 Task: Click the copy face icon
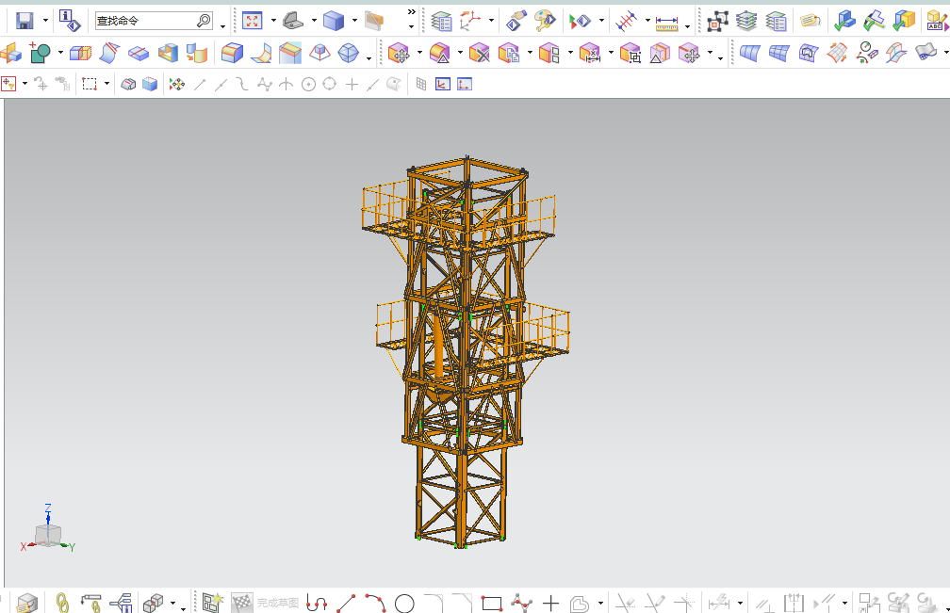(x=508, y=54)
